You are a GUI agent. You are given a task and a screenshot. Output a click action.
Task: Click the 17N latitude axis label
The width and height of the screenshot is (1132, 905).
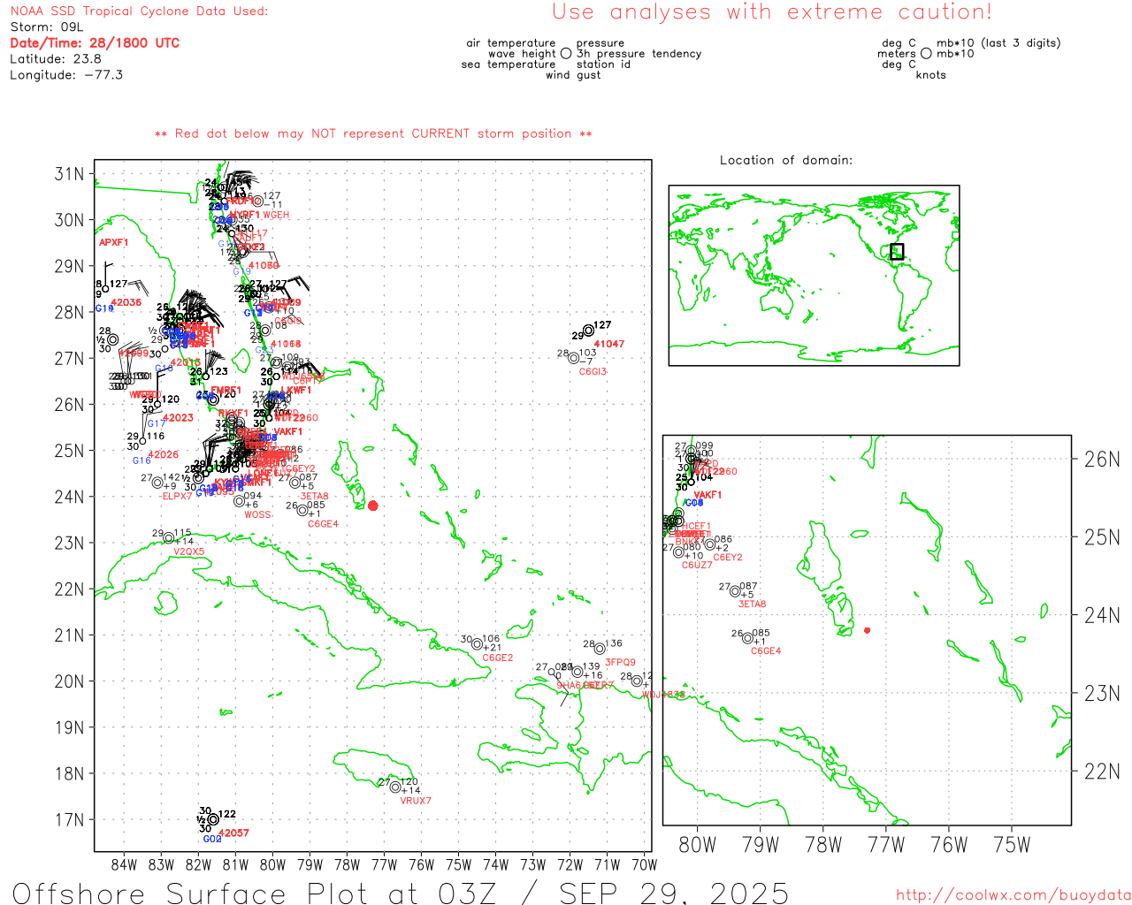69,819
